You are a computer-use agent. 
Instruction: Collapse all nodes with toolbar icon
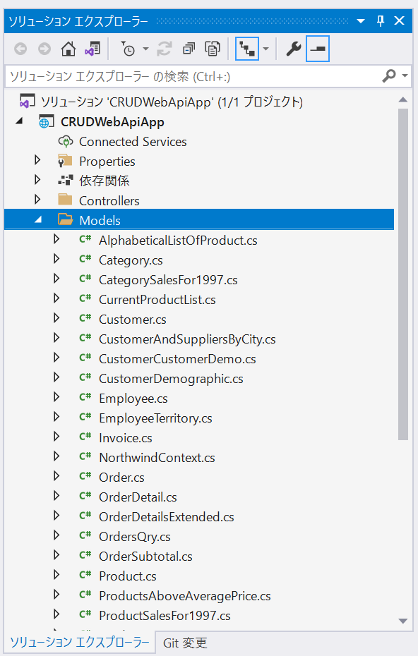pos(189,49)
